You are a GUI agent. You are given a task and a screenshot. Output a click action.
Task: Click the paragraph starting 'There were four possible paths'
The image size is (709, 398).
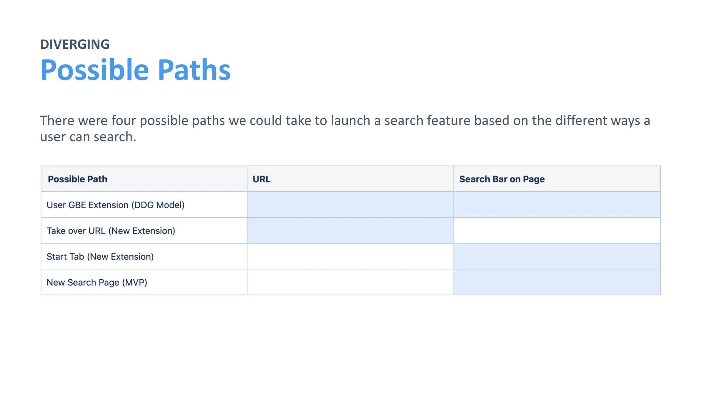coord(345,129)
